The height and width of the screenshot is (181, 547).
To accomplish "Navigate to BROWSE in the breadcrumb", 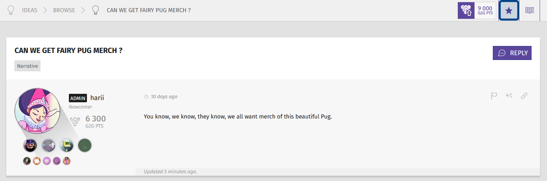I will coord(64,10).
